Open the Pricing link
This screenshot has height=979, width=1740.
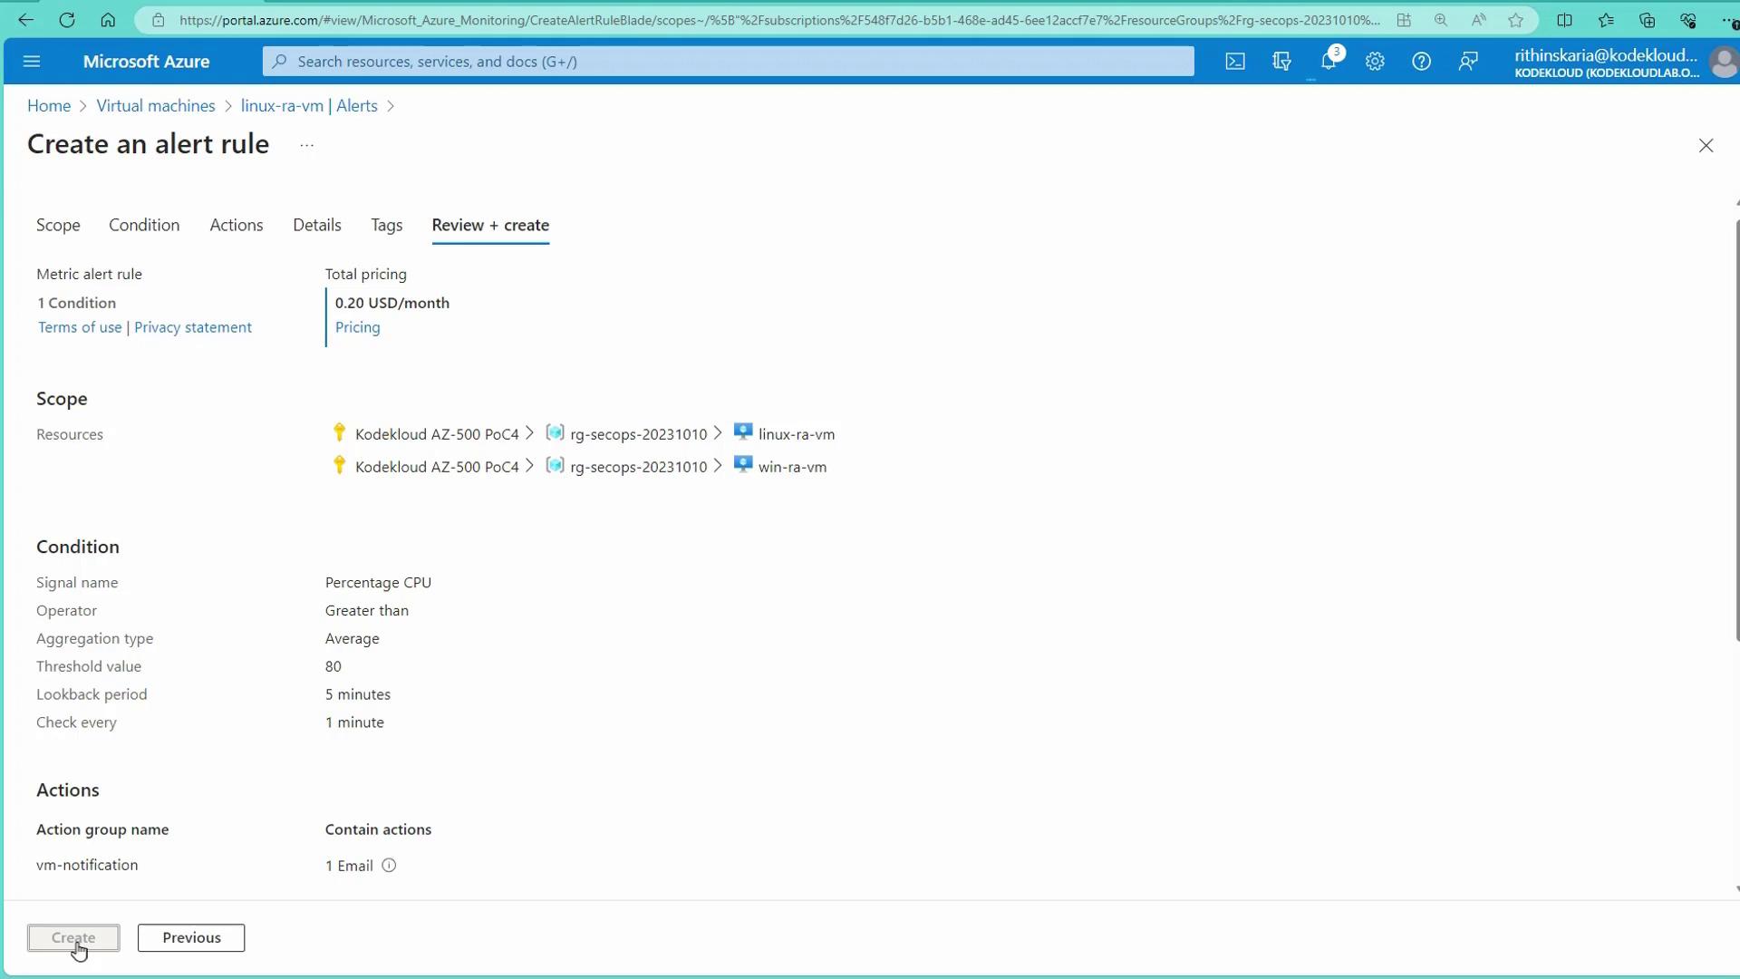(357, 327)
